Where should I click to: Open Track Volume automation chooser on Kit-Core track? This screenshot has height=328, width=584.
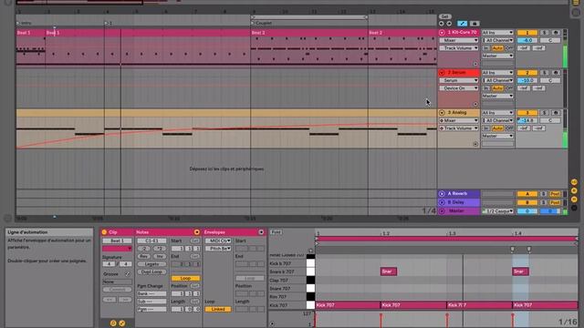click(458, 48)
